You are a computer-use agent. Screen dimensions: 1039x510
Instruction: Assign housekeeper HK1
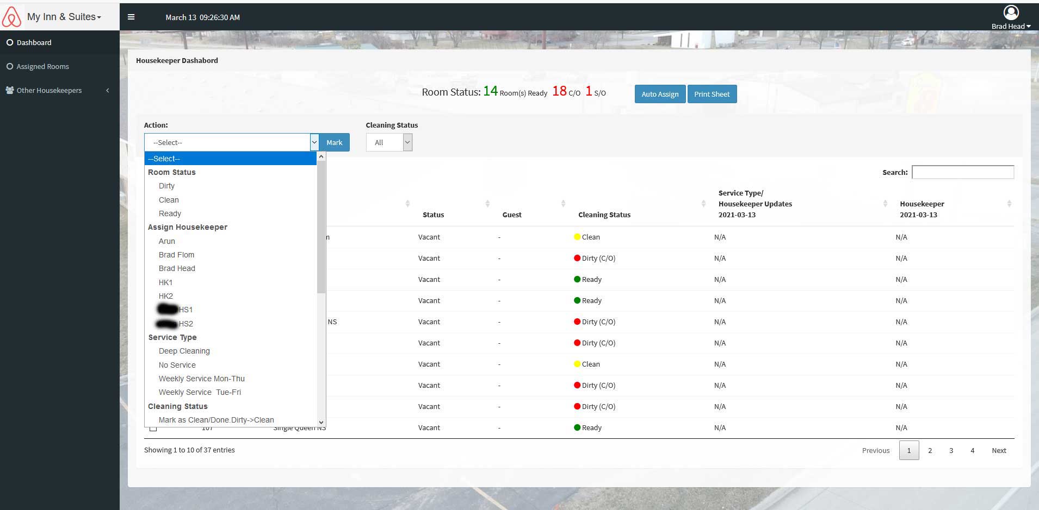[165, 282]
